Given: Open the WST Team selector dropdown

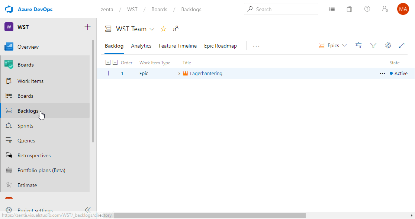Looking at the screenshot, I should coord(152,29).
